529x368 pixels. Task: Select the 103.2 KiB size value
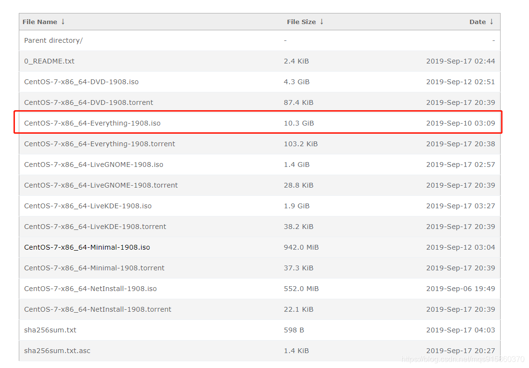tap(301, 144)
